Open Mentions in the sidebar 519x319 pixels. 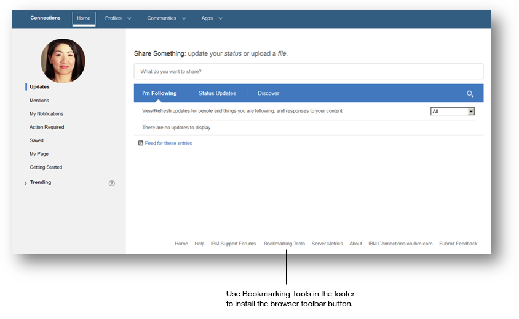(x=39, y=101)
